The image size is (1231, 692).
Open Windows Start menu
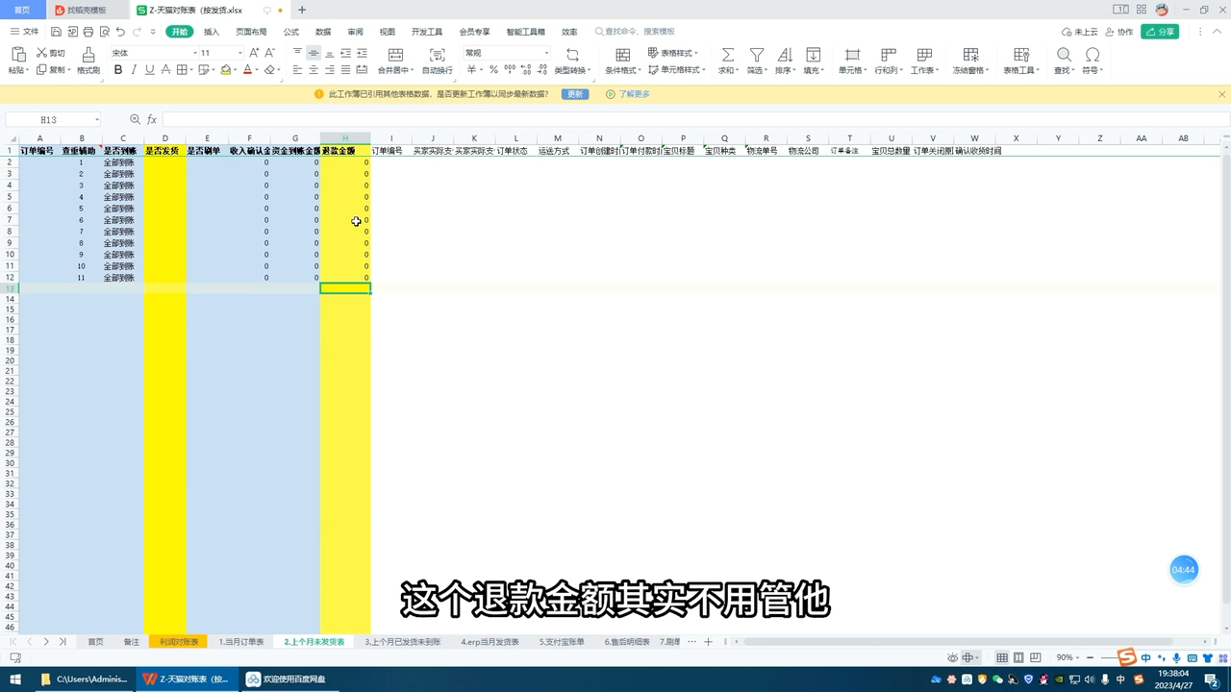pos(15,680)
